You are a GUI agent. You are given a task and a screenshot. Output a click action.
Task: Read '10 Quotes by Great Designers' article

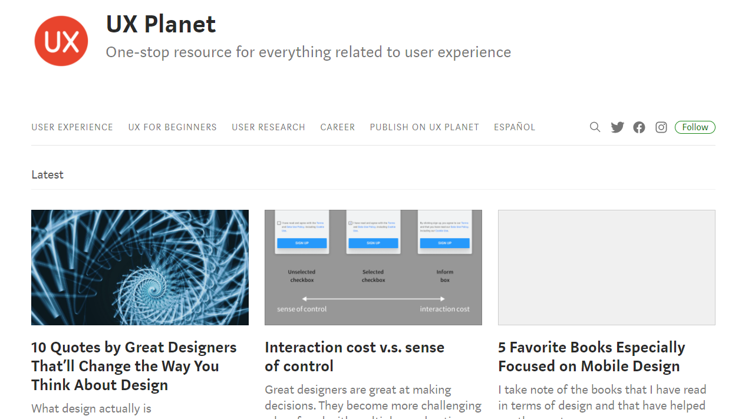134,366
